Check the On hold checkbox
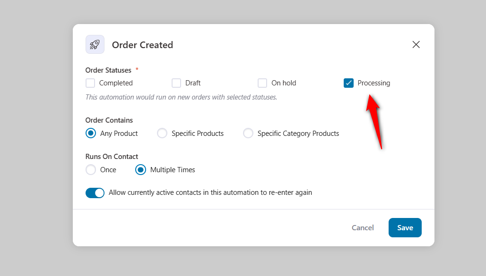 [262, 83]
